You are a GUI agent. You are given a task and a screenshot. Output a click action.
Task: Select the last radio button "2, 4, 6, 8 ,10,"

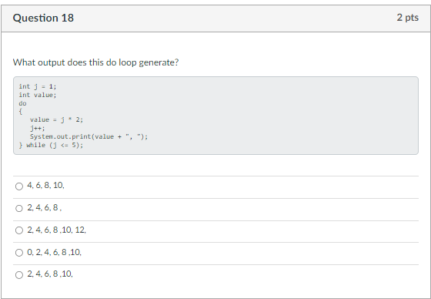pos(19,275)
